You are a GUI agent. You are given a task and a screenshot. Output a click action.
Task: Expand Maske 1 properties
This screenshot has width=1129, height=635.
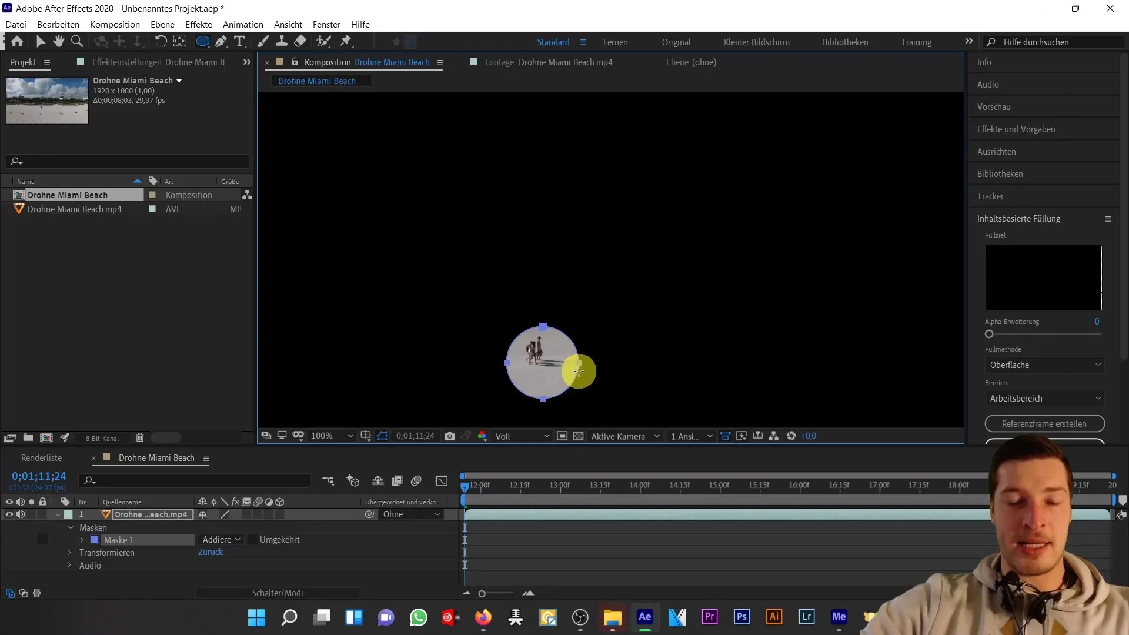pyautogui.click(x=82, y=540)
